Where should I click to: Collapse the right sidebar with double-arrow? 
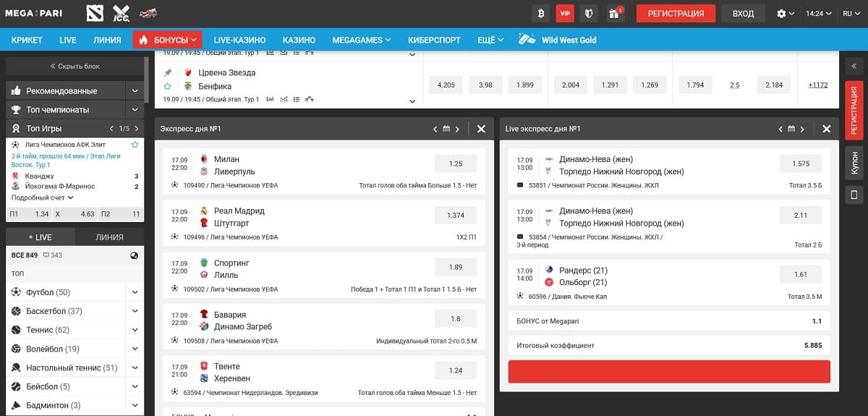coord(854,66)
